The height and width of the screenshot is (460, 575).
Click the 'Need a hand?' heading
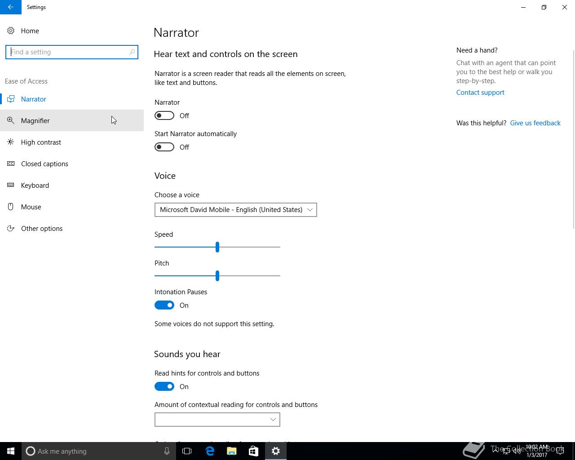point(477,50)
